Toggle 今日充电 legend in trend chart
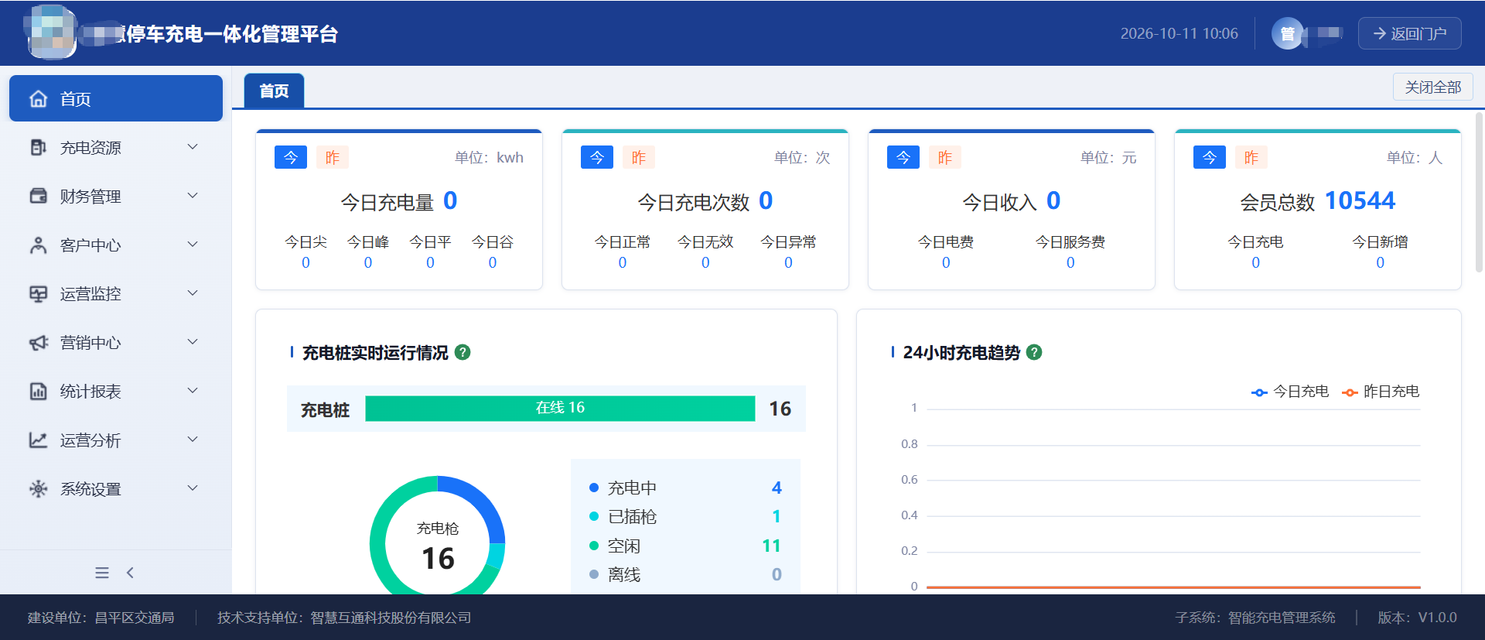 pyautogui.click(x=1289, y=392)
